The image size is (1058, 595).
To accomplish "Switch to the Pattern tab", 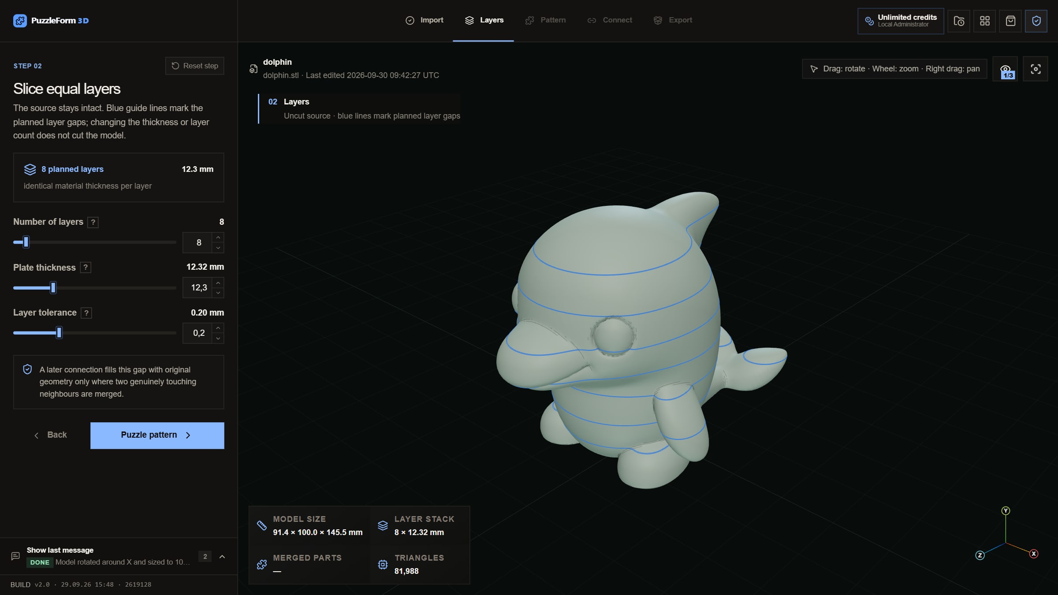I will click(x=545, y=20).
